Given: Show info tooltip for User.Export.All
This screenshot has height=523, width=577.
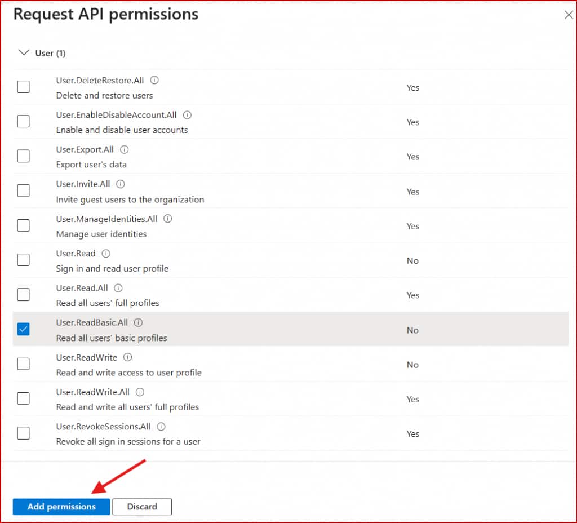Looking at the screenshot, I should coord(125,150).
